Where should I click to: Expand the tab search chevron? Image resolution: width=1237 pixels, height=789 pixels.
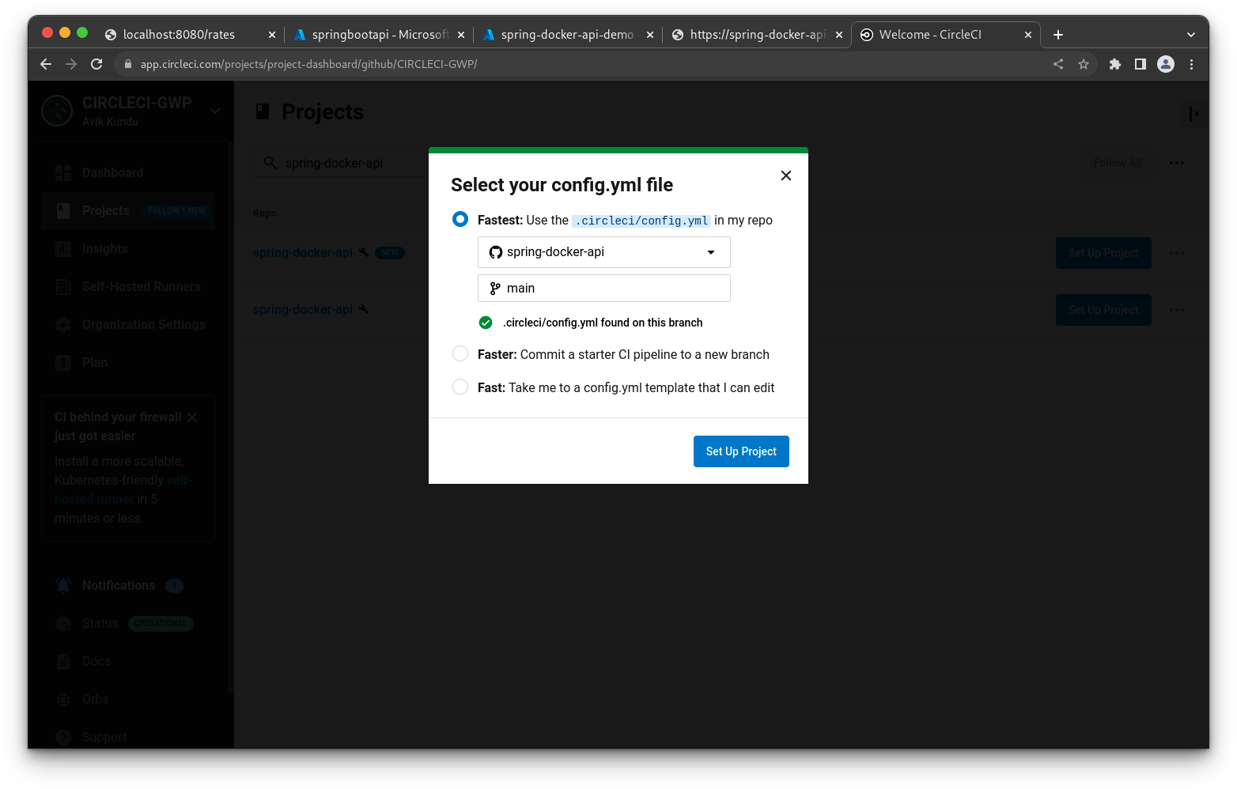pos(1191,35)
